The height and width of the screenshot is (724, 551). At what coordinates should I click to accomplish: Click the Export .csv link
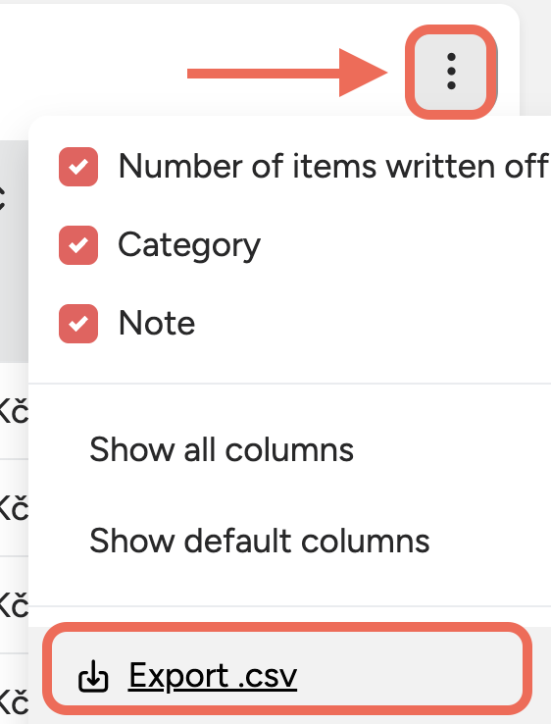(x=213, y=676)
